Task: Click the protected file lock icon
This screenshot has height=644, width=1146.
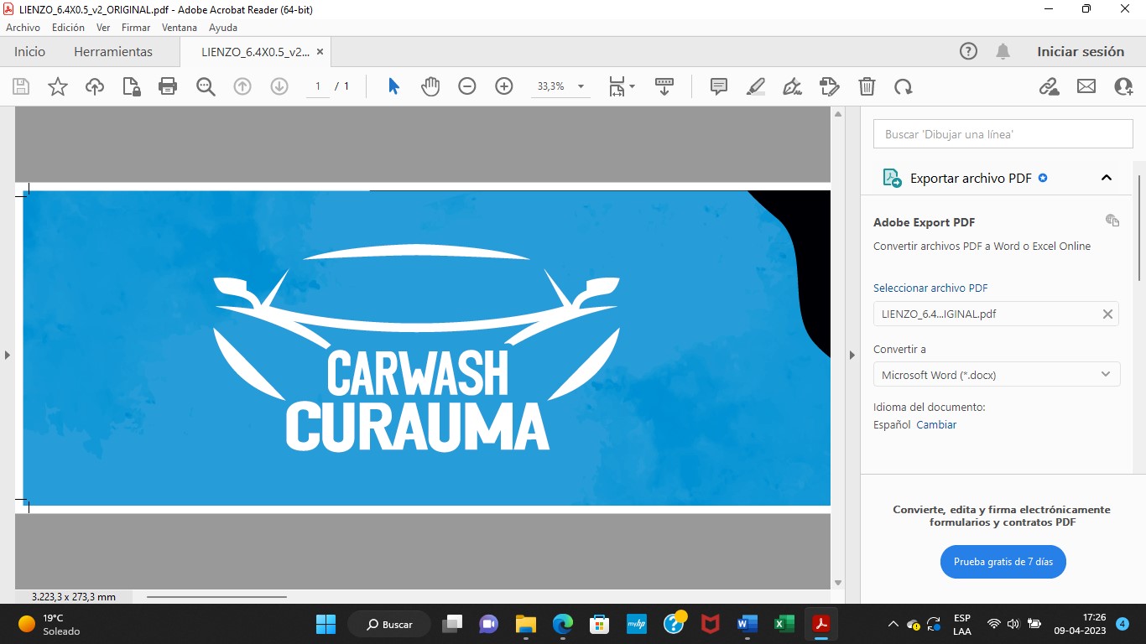Action: click(x=131, y=86)
